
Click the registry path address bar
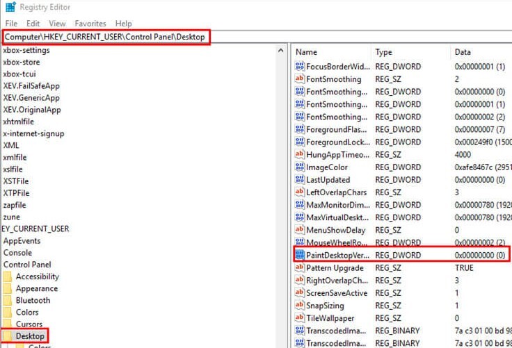pos(256,37)
